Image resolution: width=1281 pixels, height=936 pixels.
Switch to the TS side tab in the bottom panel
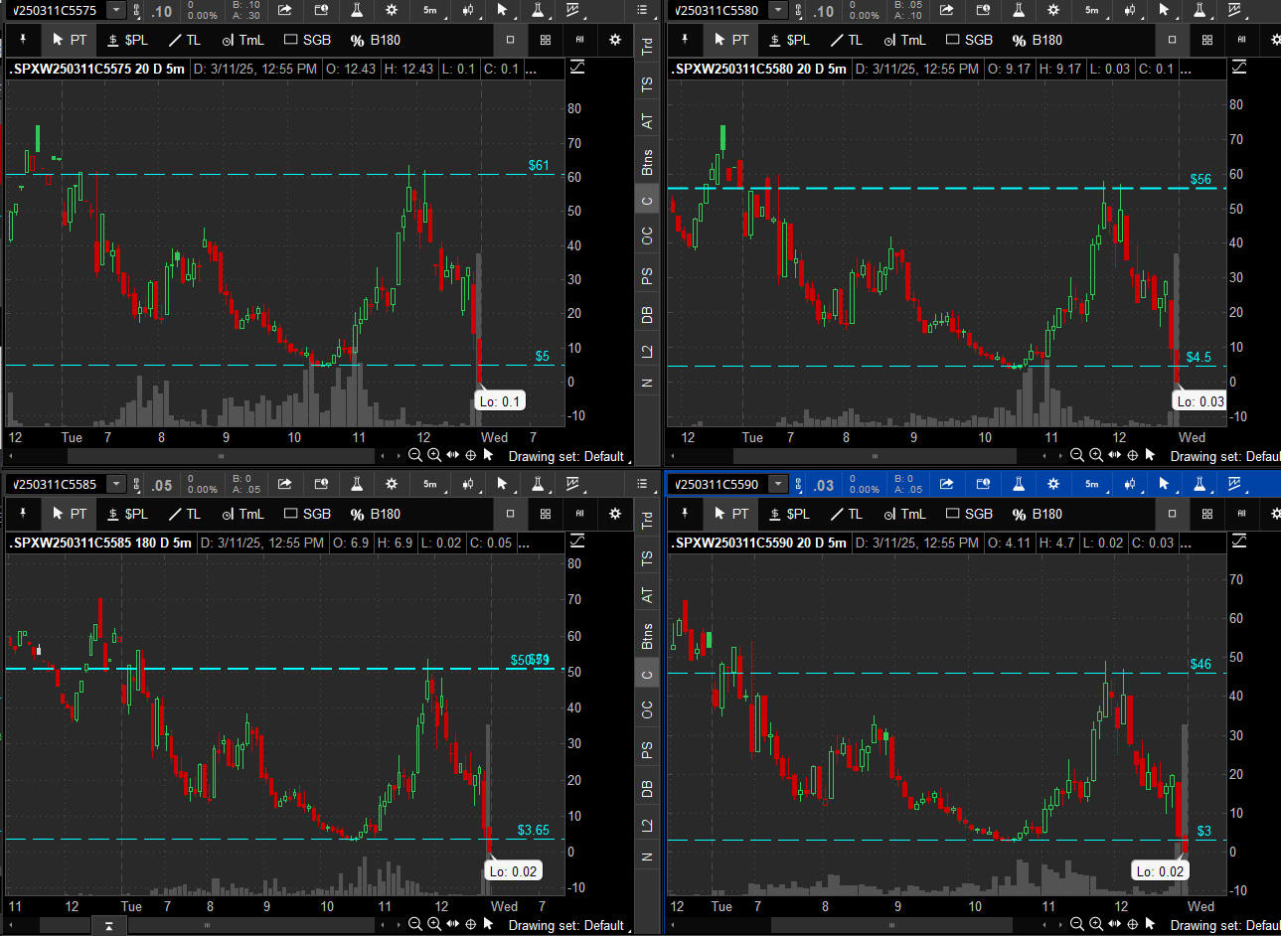(647, 558)
